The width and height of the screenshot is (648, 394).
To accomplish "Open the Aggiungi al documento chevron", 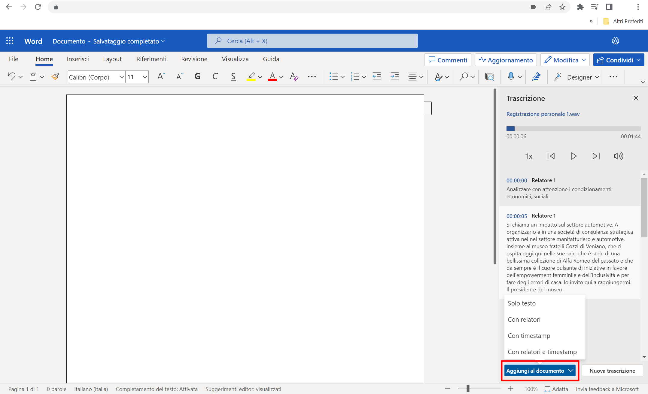I will click(570, 371).
